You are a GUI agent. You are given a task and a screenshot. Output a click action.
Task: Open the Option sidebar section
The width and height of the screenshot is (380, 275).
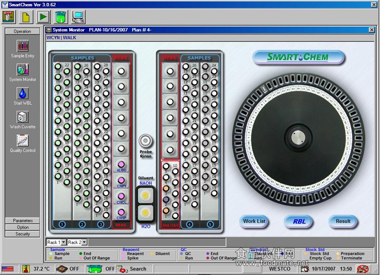(x=23, y=227)
